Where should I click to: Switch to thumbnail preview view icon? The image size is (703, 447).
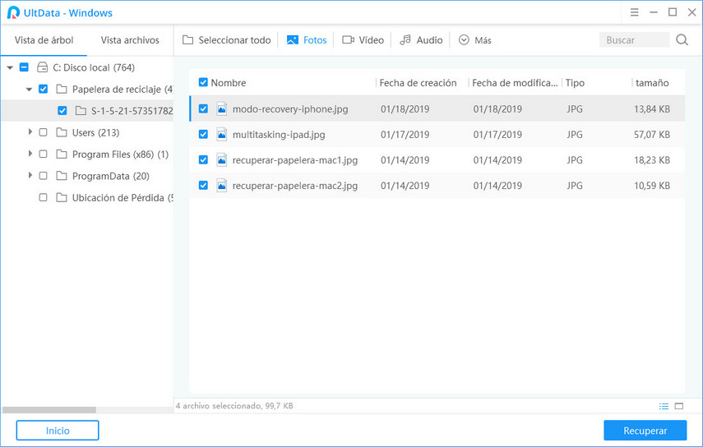click(x=679, y=406)
